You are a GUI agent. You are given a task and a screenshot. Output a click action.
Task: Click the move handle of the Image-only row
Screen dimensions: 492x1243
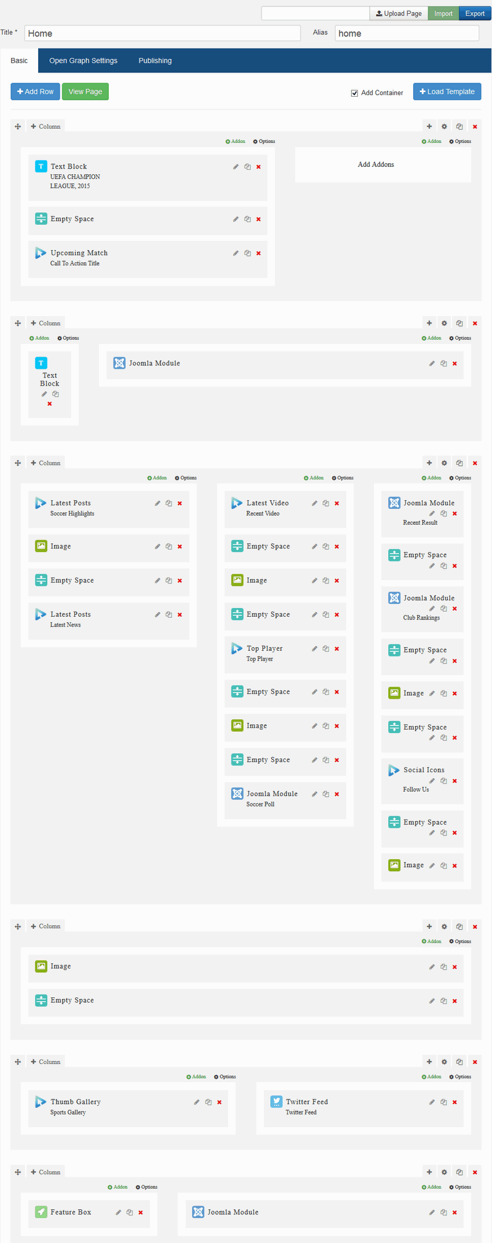(x=18, y=927)
